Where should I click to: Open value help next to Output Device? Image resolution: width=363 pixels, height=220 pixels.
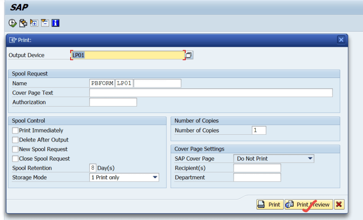tap(189, 55)
